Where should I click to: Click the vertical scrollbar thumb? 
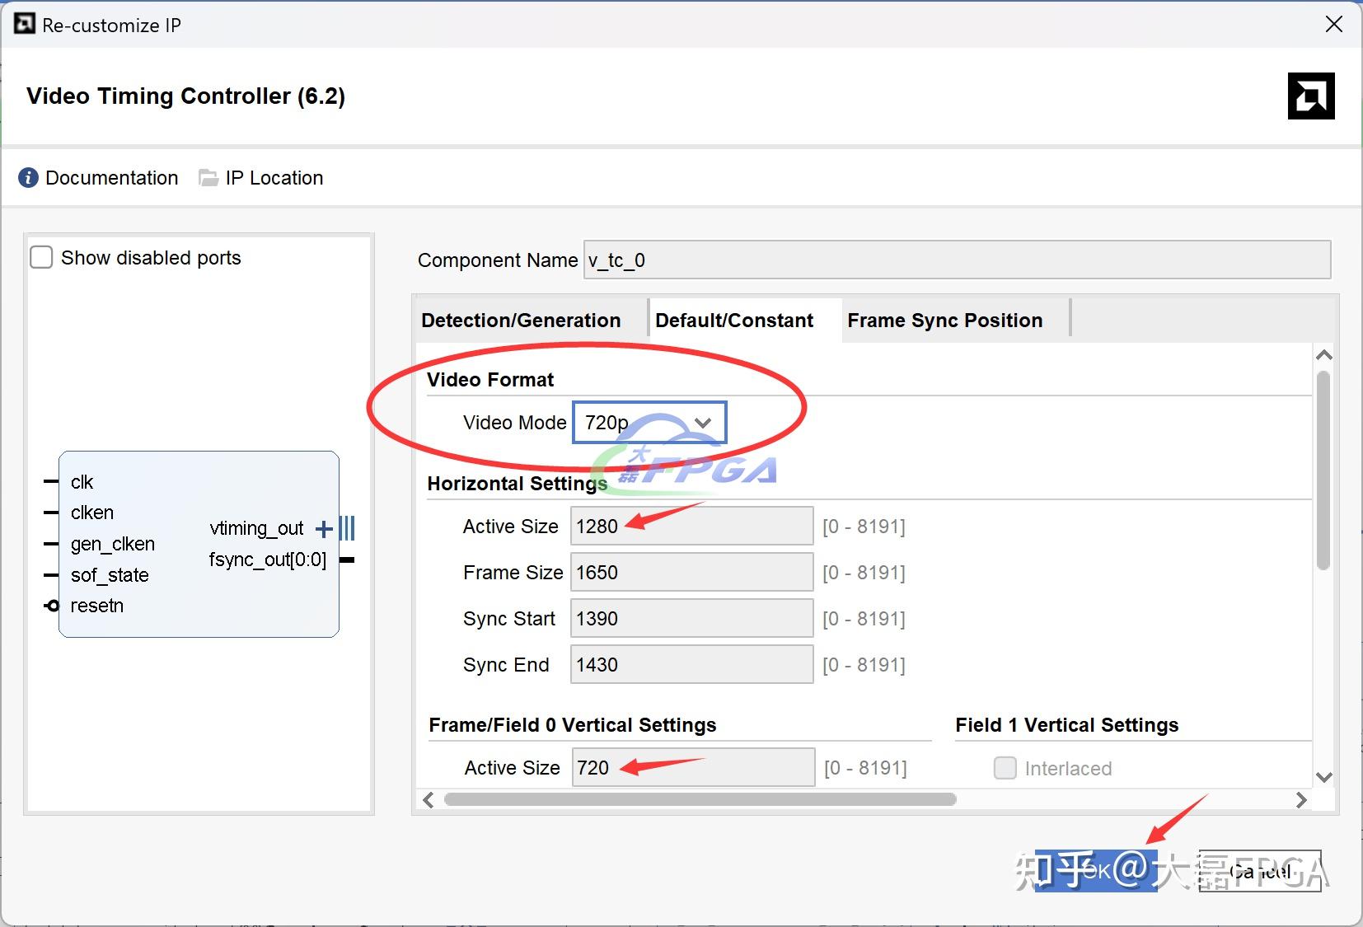click(x=1323, y=470)
